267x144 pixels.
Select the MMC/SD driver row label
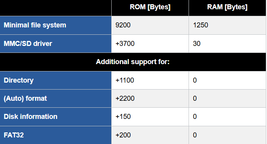28,44
